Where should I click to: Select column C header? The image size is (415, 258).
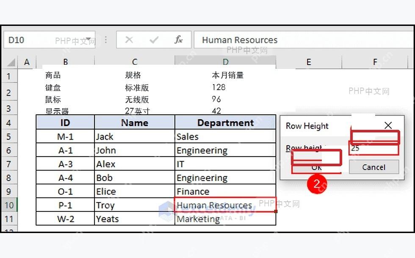[x=135, y=62]
